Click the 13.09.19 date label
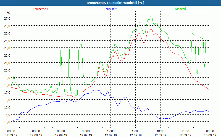The height and width of the screenshot is (138, 221). 210,135
